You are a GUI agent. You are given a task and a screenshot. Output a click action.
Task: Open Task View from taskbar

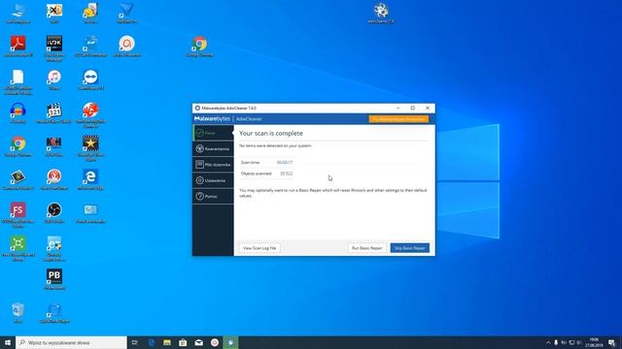tap(134, 342)
